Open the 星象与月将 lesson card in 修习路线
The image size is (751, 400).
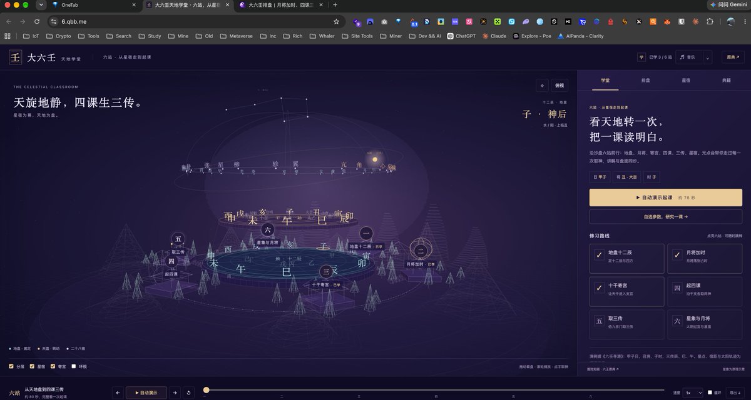(705, 324)
